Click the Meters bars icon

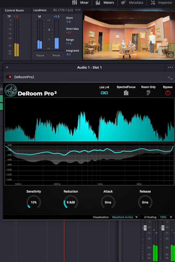98,2
